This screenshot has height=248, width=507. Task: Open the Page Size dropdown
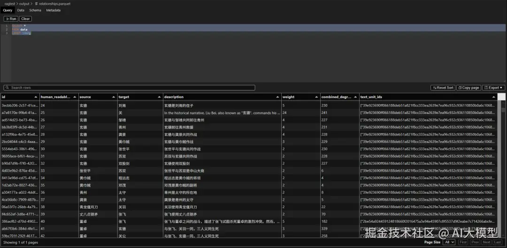coord(449,242)
